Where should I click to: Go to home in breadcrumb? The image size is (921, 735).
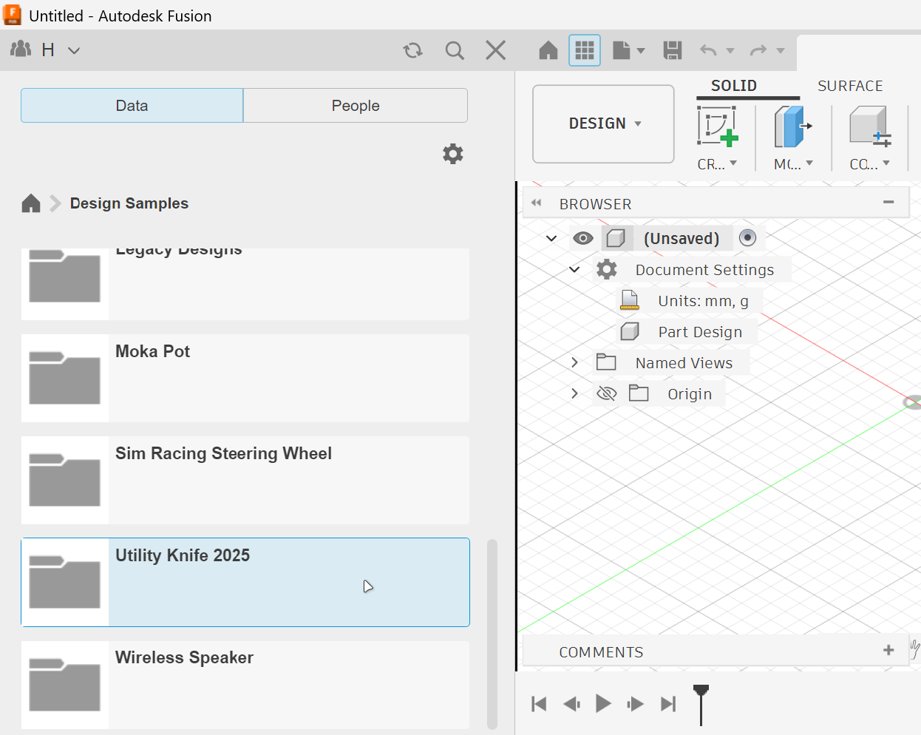pos(31,203)
